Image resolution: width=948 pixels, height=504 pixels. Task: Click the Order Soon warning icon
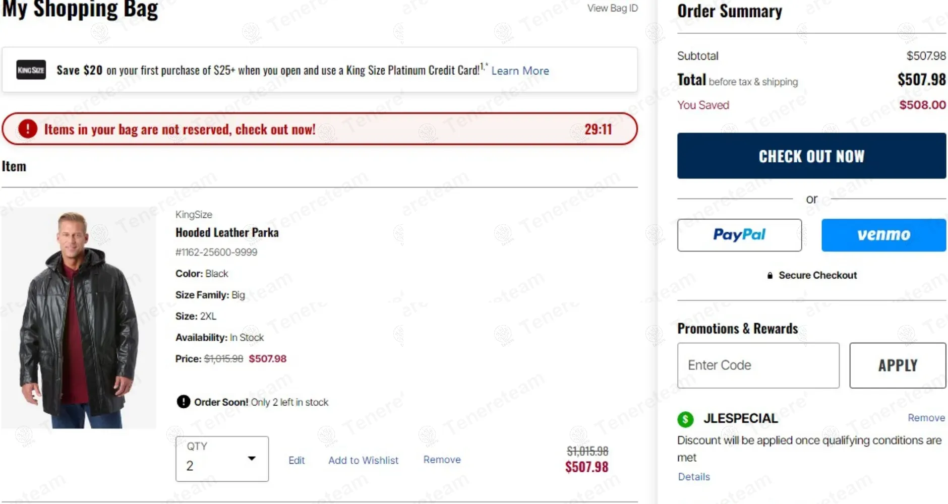(183, 402)
